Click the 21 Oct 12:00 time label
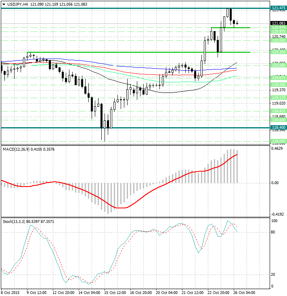Image resolution: width=287 pixels, height=296 pixels. coord(193,293)
